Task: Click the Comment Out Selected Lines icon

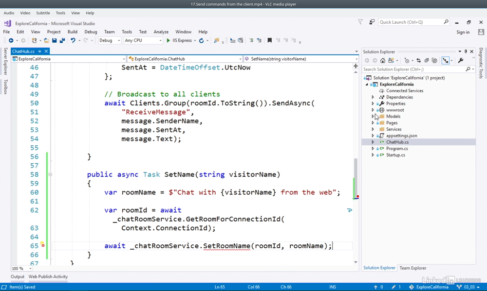Action: [x=251, y=41]
